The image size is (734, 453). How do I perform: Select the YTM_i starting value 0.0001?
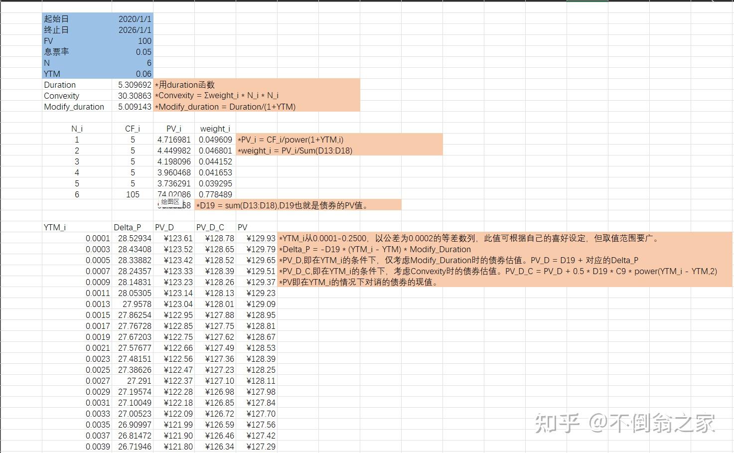(x=98, y=238)
